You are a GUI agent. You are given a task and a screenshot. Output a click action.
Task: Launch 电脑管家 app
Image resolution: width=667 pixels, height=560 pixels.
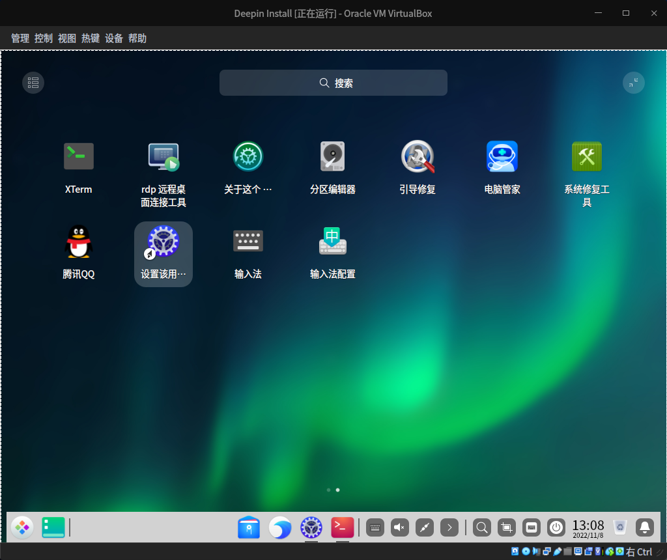point(502,156)
